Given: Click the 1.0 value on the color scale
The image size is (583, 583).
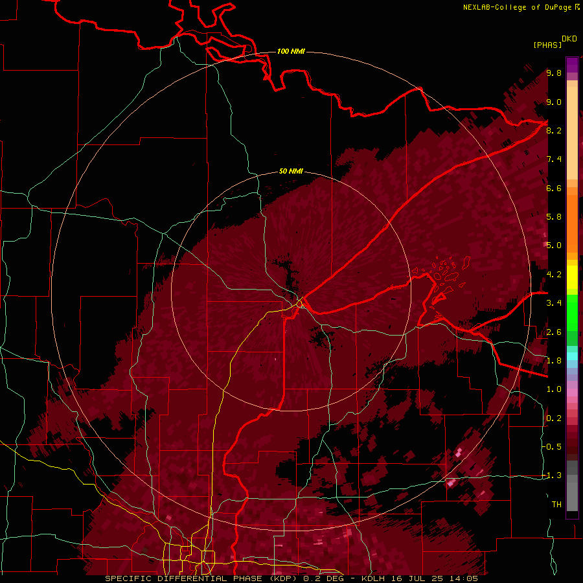Looking at the screenshot, I should [554, 389].
